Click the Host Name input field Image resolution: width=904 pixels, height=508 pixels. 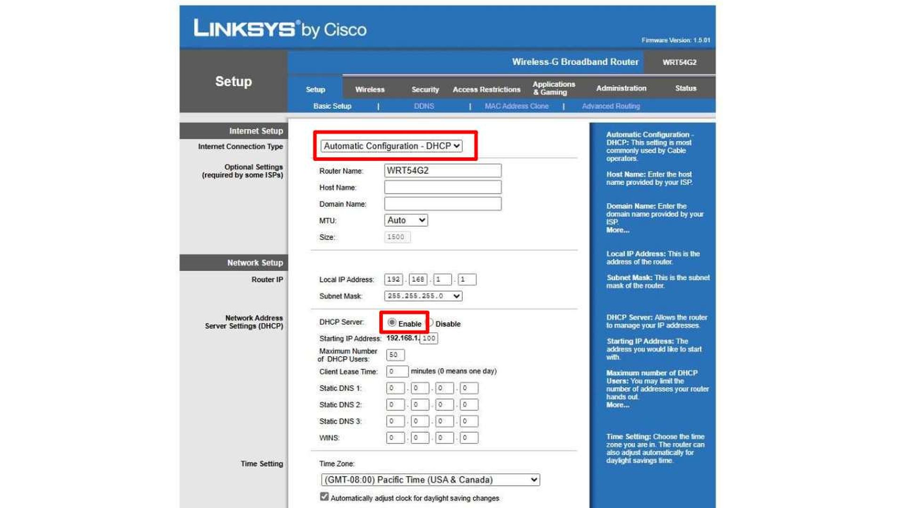pos(442,187)
